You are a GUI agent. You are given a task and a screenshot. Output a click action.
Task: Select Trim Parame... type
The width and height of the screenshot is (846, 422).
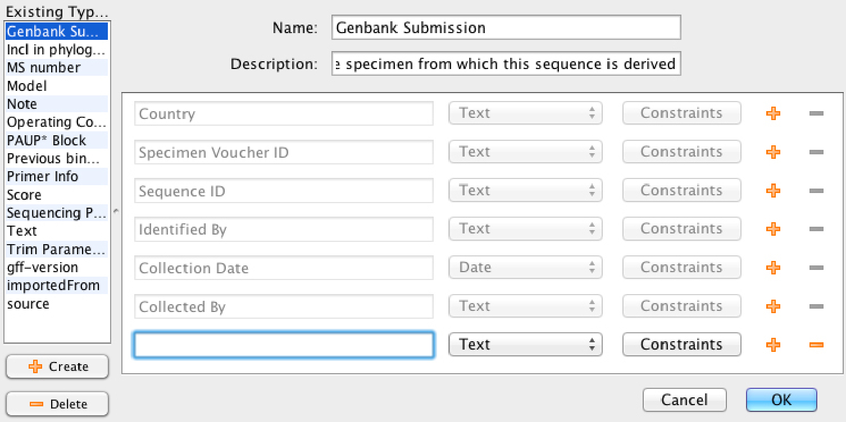coord(57,249)
